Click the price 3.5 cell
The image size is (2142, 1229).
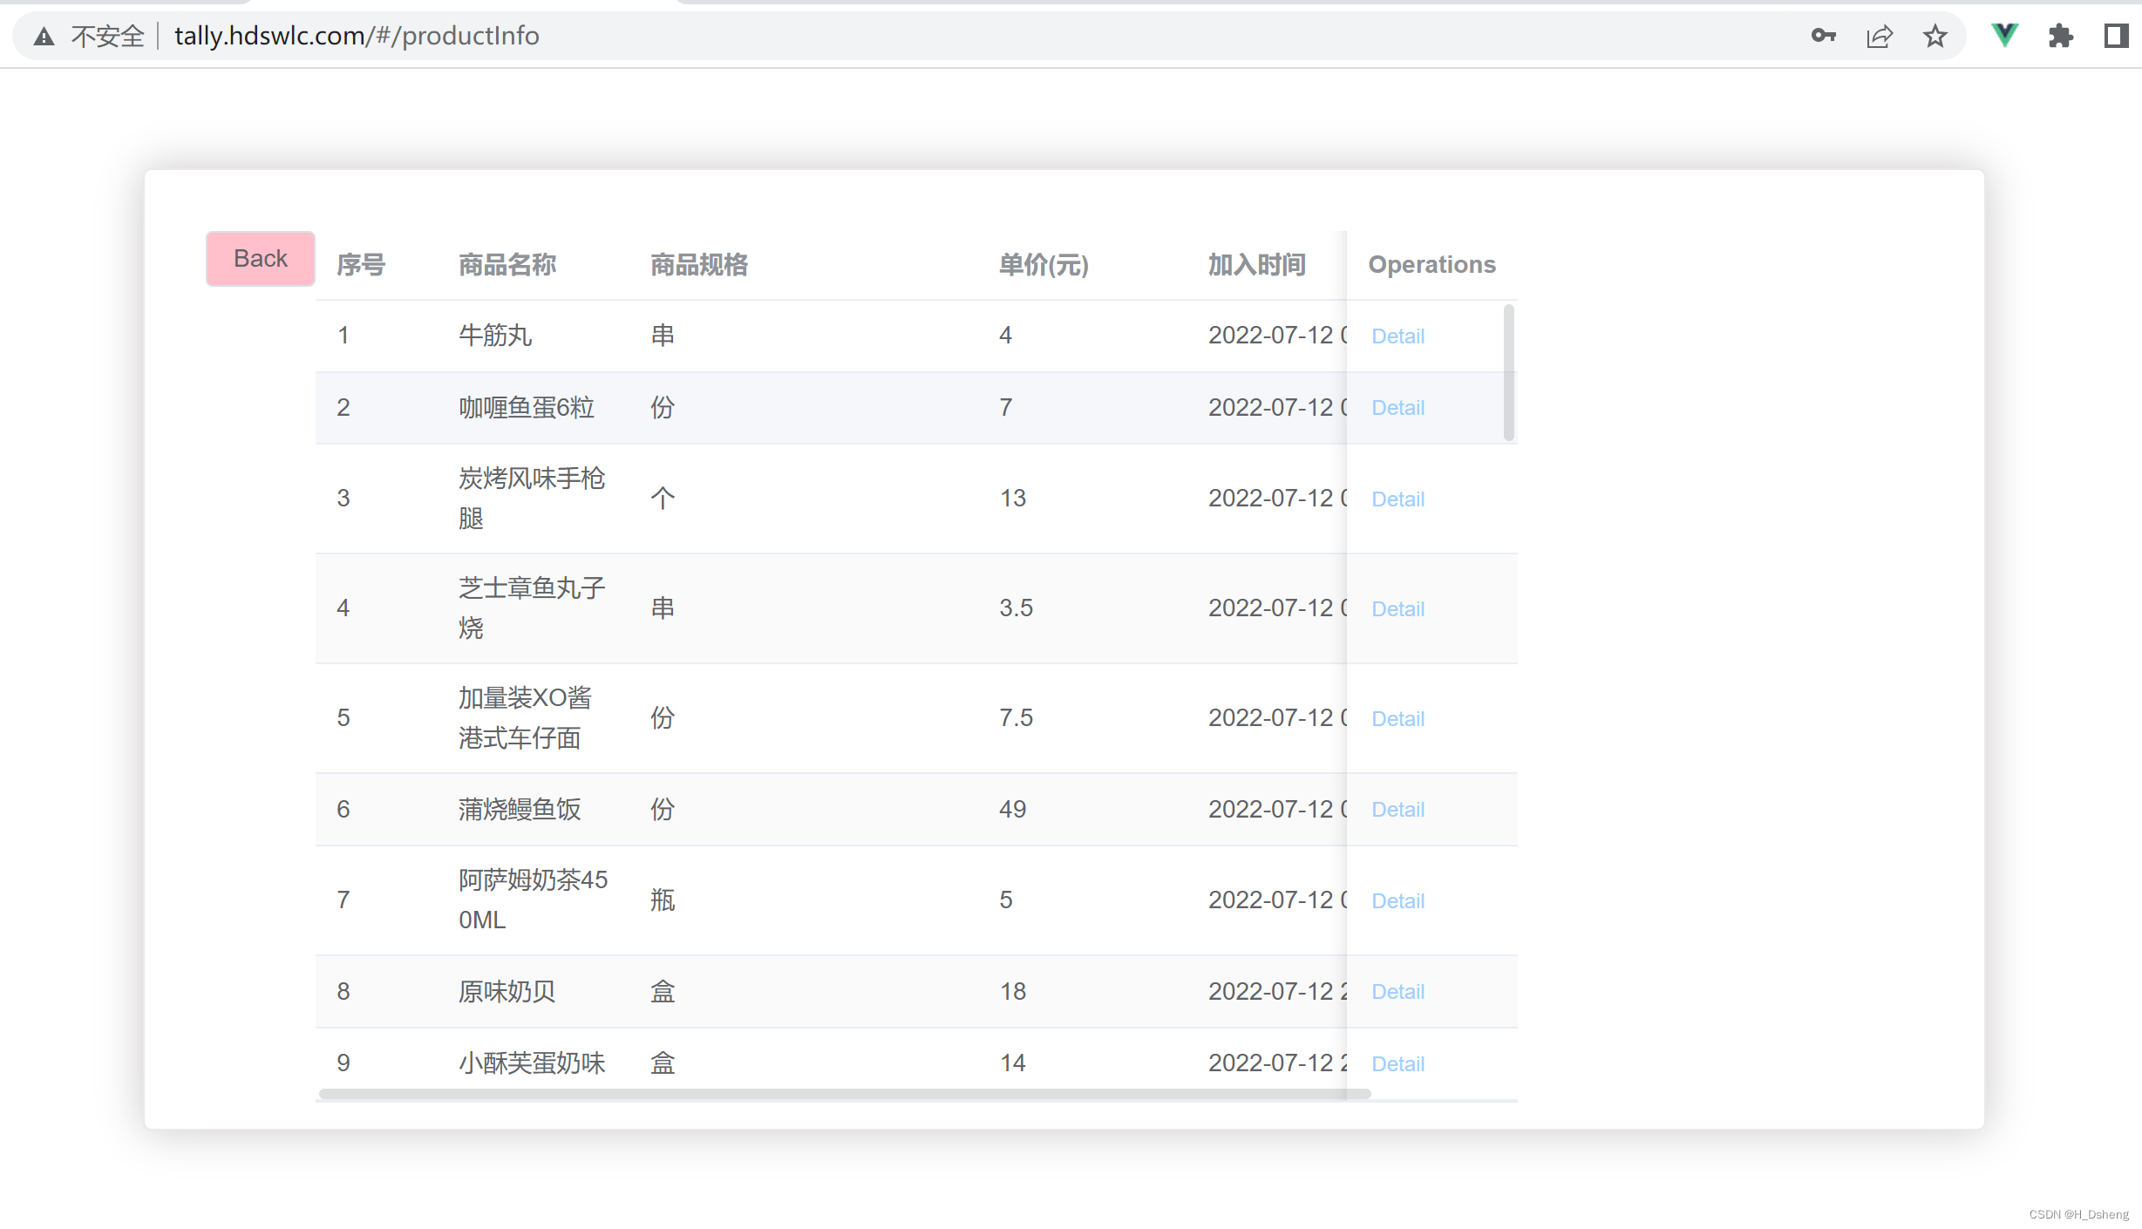point(1017,608)
